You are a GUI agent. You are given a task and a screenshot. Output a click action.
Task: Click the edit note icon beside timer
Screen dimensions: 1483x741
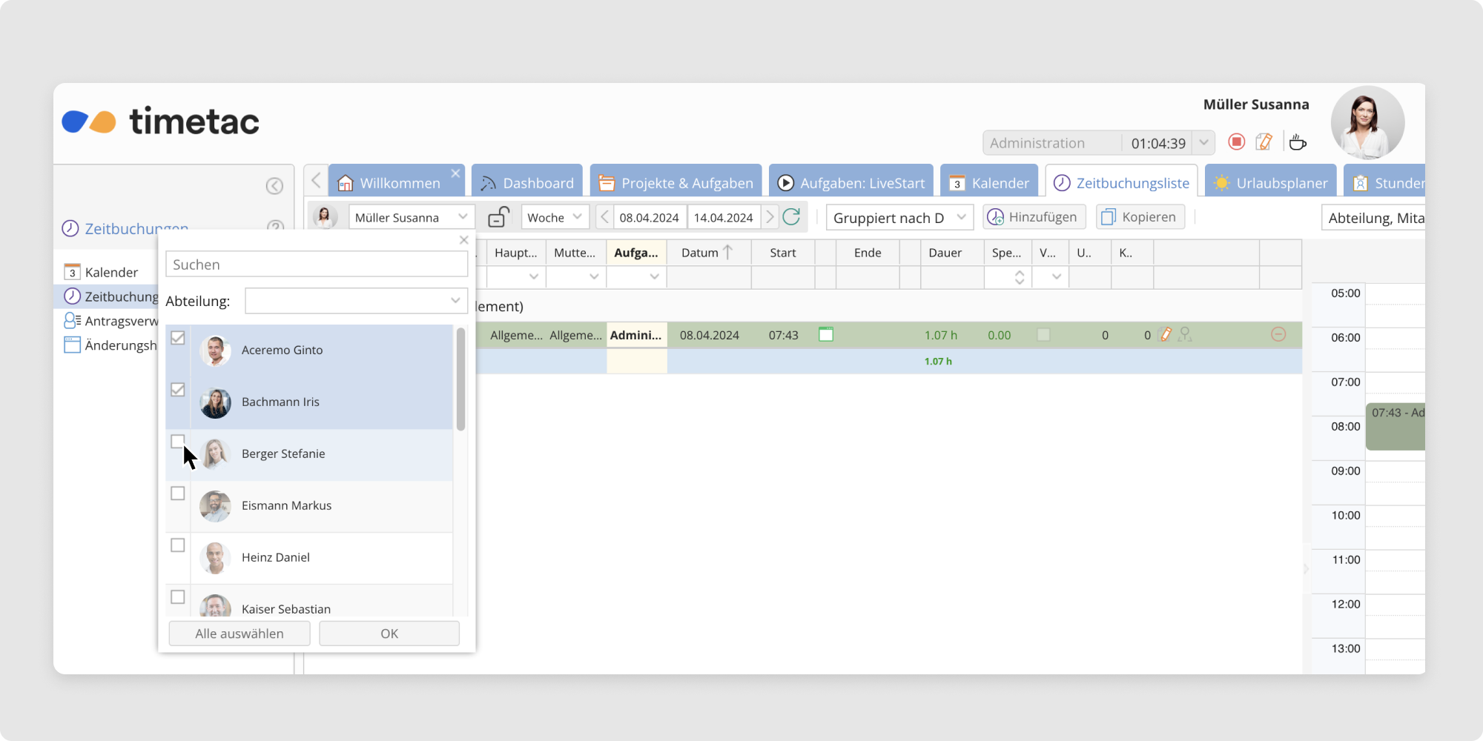pos(1264,142)
